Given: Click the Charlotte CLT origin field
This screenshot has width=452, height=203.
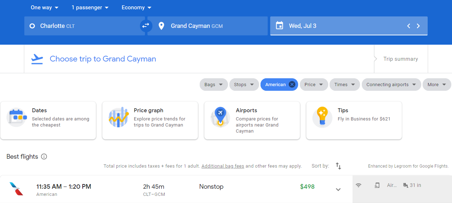Looking at the screenshot, I should [84, 26].
